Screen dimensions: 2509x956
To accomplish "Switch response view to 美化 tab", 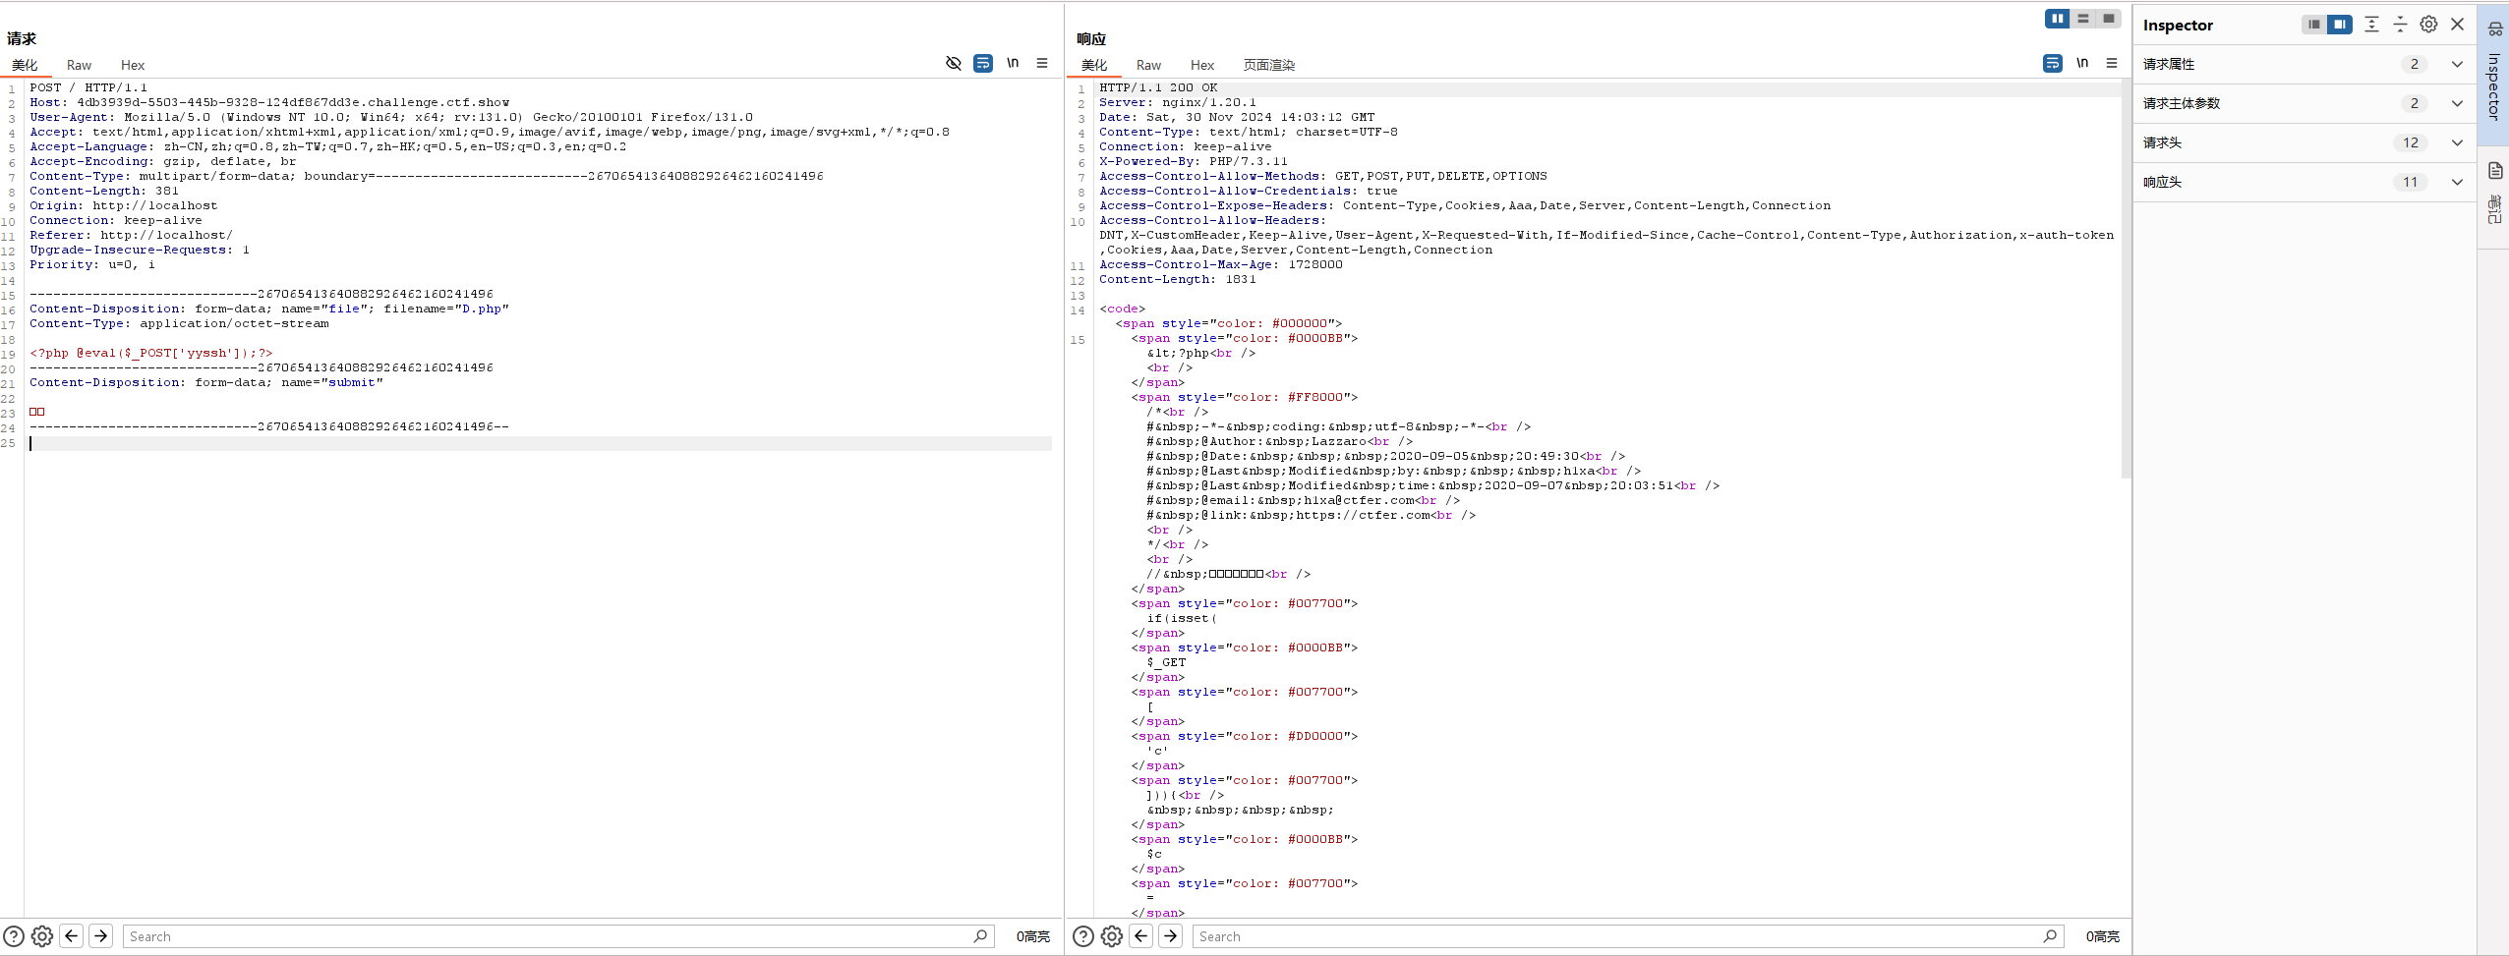I will click(x=1094, y=65).
